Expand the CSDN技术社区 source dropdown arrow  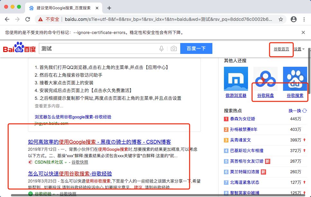66,162
